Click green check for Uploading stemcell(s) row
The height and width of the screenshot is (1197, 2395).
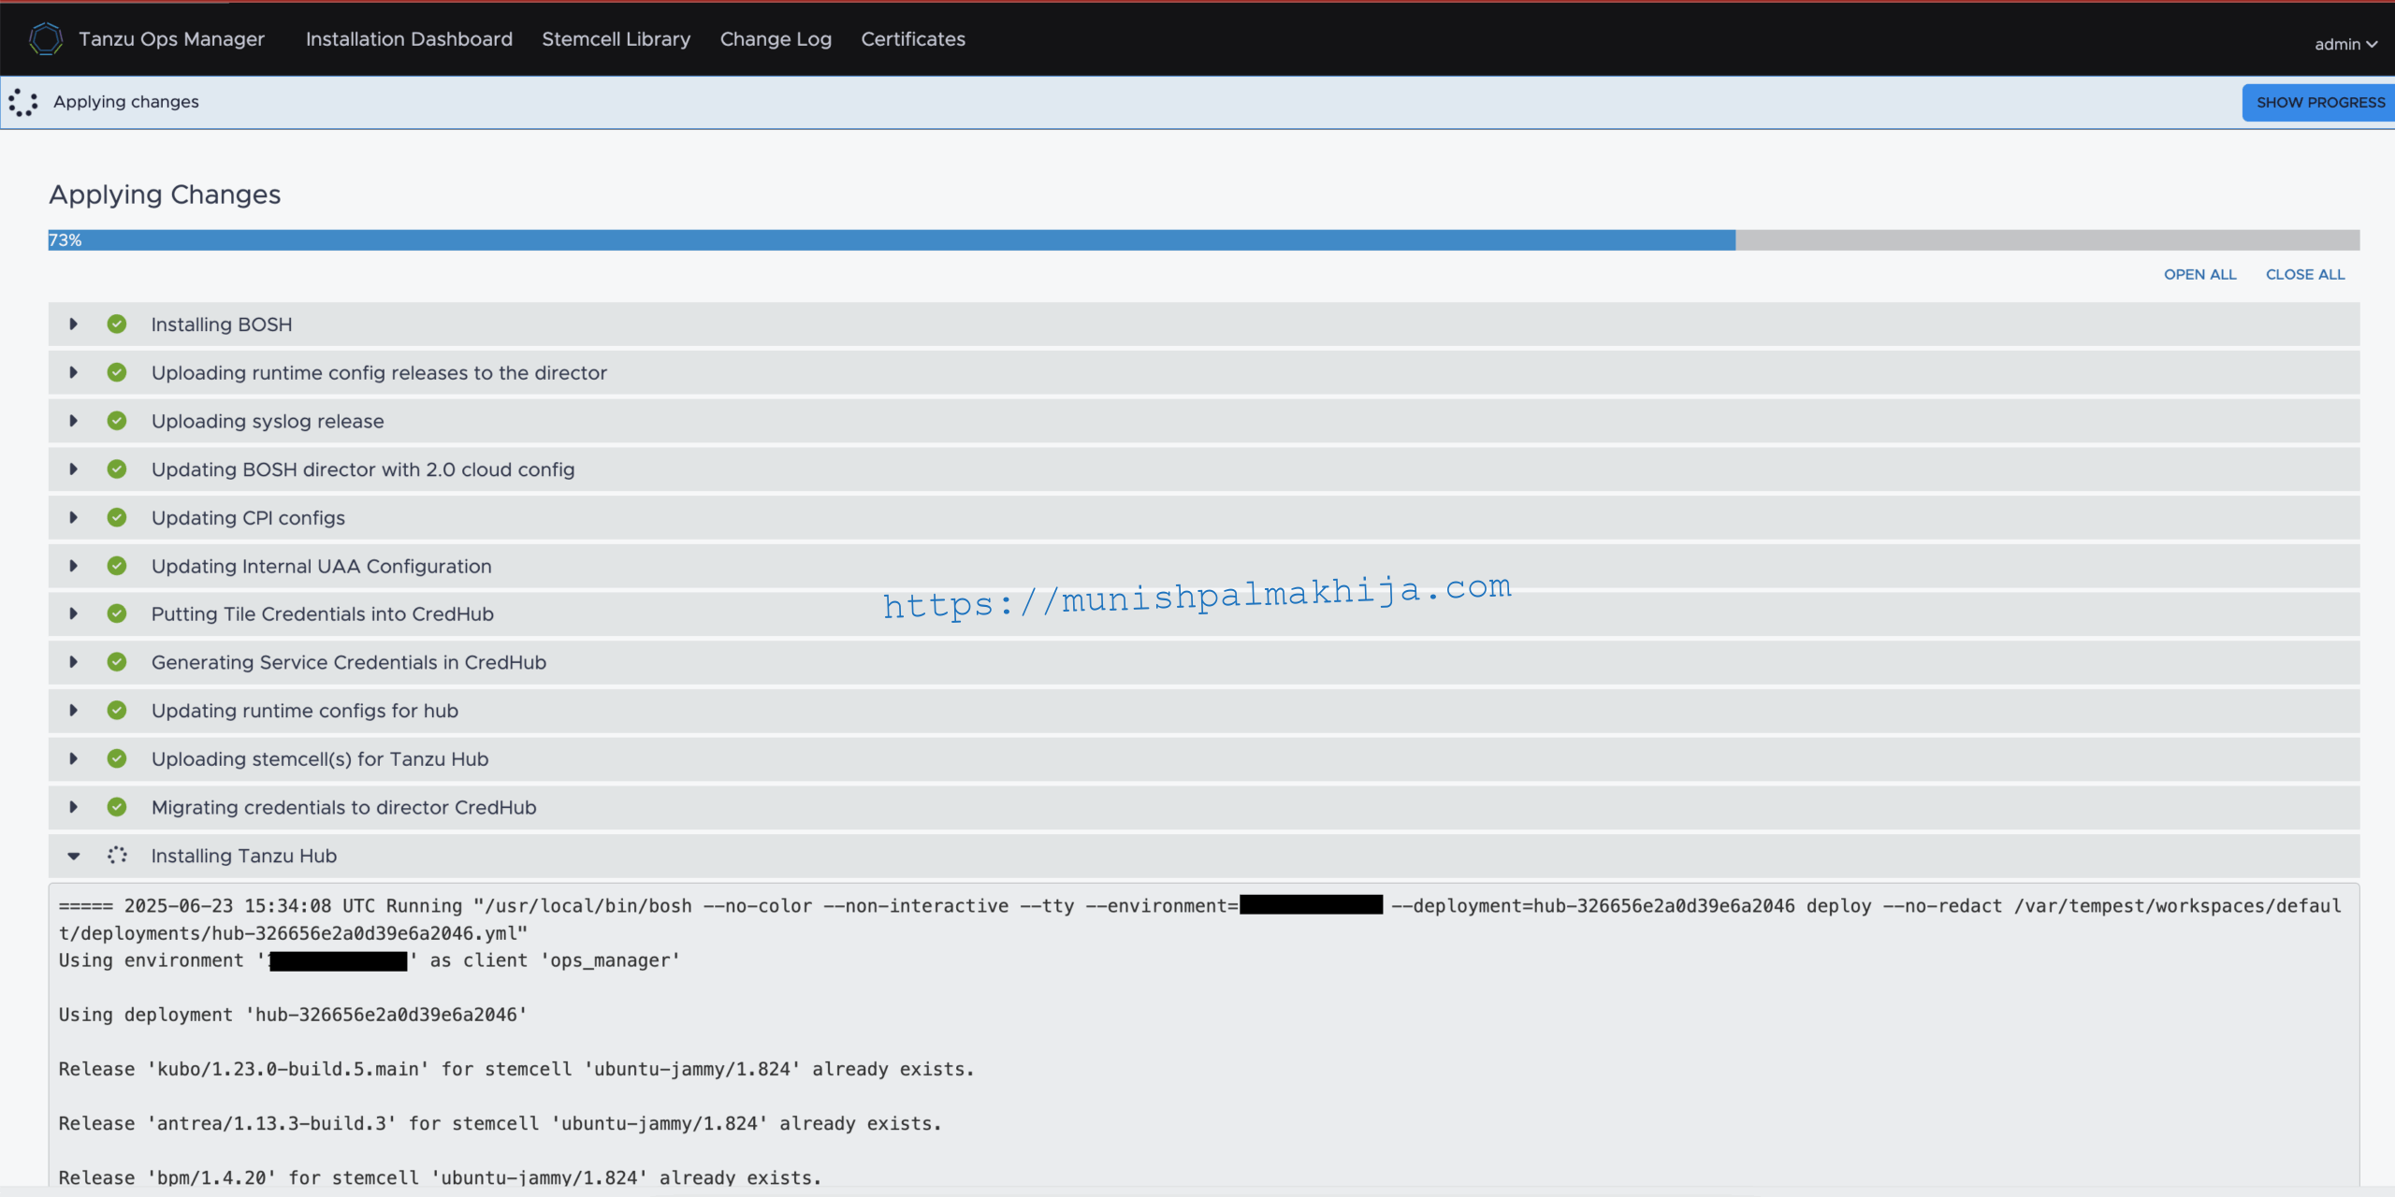[x=117, y=758]
